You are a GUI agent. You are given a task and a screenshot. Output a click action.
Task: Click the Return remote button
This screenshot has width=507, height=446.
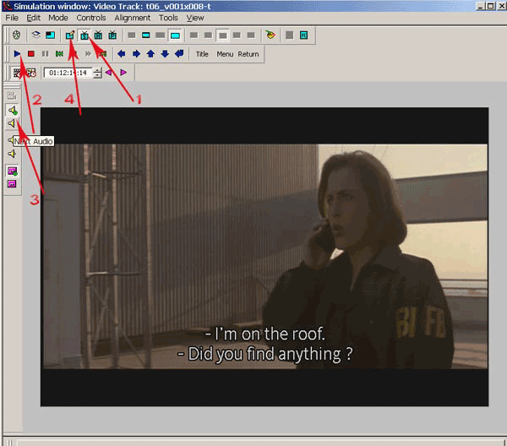pyautogui.click(x=248, y=54)
